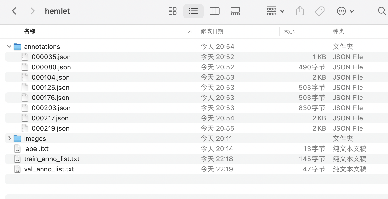Open the more actions ellipsis menu
The width and height of the screenshot is (388, 199).
coord(345,11)
